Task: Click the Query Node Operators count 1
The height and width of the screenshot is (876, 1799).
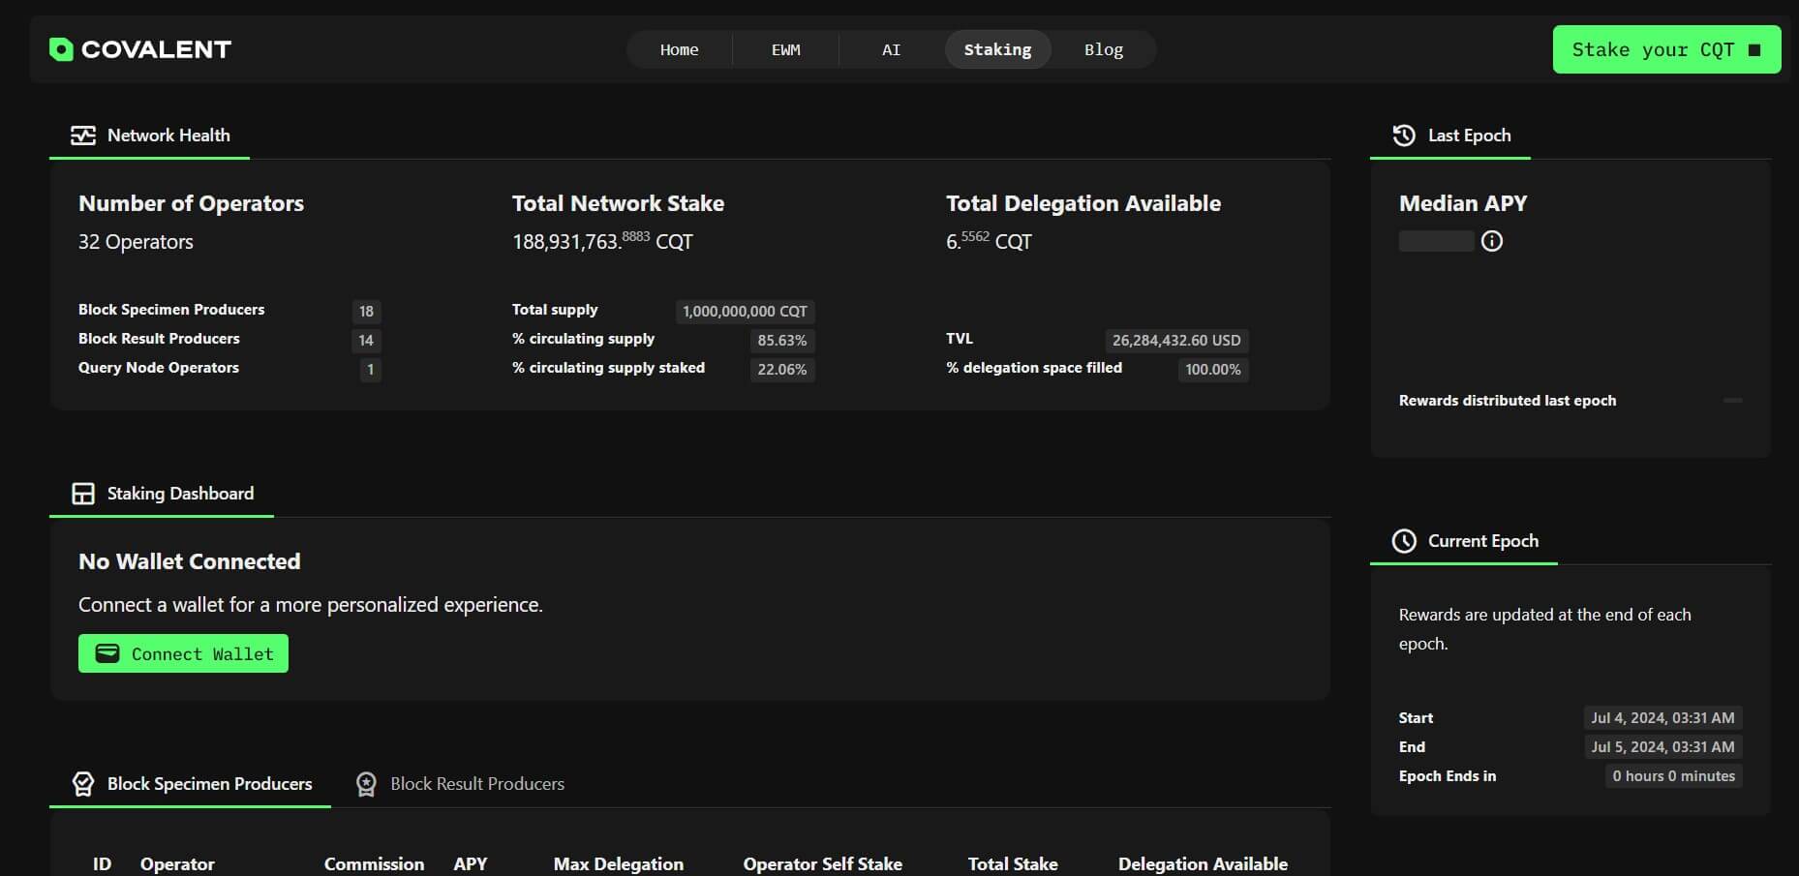Action: (370, 370)
